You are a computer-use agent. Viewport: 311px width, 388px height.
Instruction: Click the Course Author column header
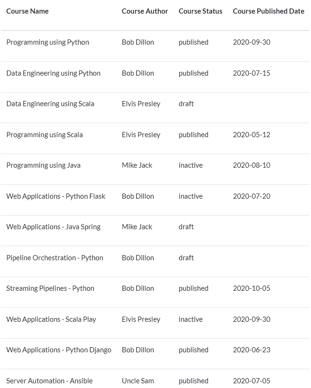click(145, 11)
